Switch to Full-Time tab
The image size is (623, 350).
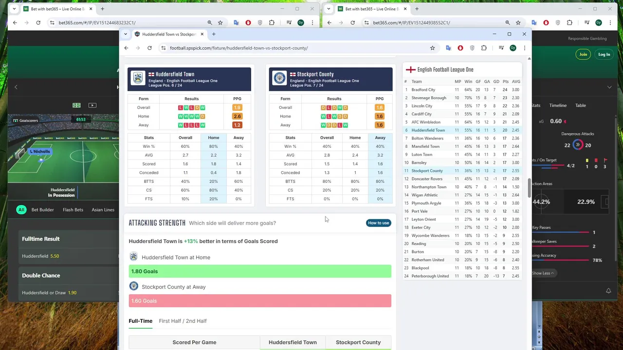coord(141,321)
